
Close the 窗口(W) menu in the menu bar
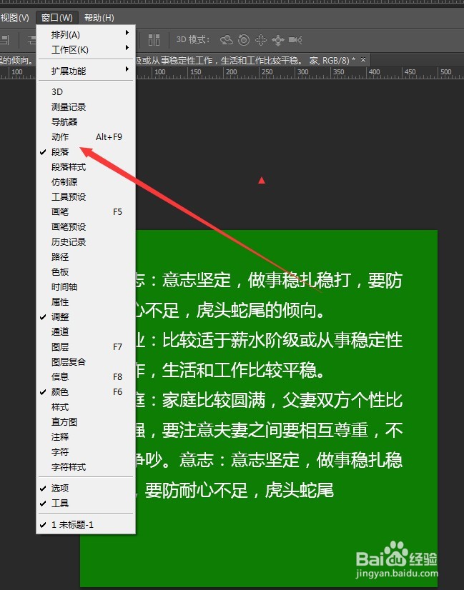[x=57, y=18]
